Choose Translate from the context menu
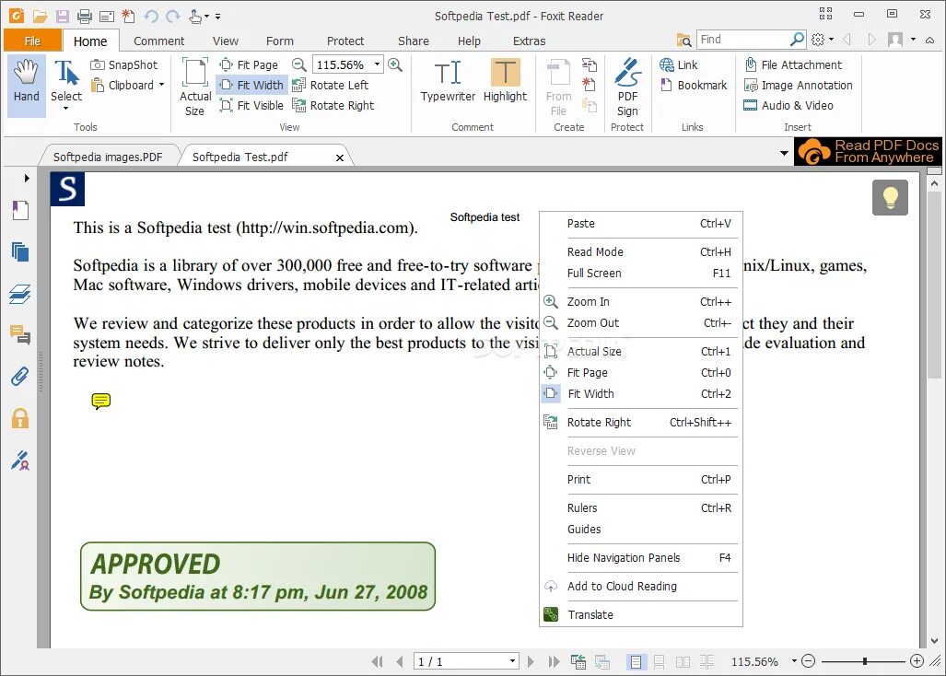This screenshot has height=676, width=946. click(x=641, y=614)
